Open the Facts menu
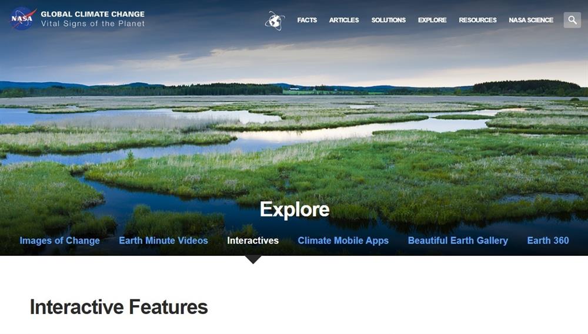This screenshot has height=334, width=588. [307, 20]
